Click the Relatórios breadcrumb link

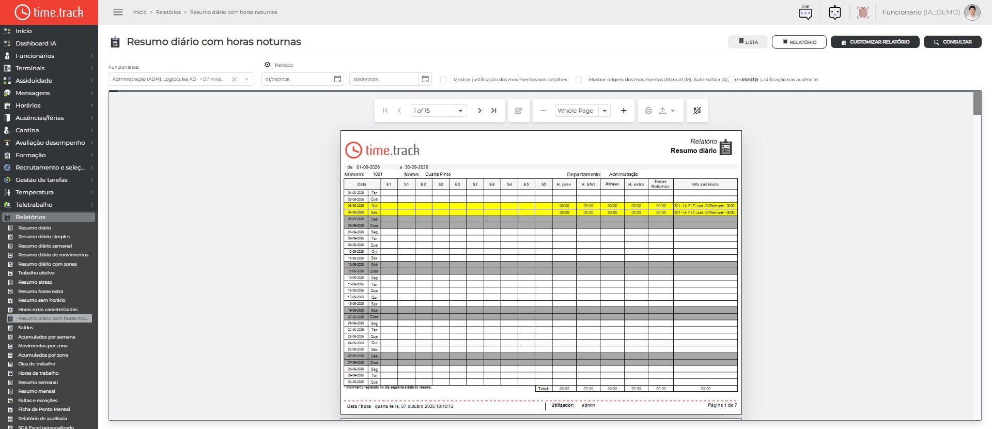point(168,12)
